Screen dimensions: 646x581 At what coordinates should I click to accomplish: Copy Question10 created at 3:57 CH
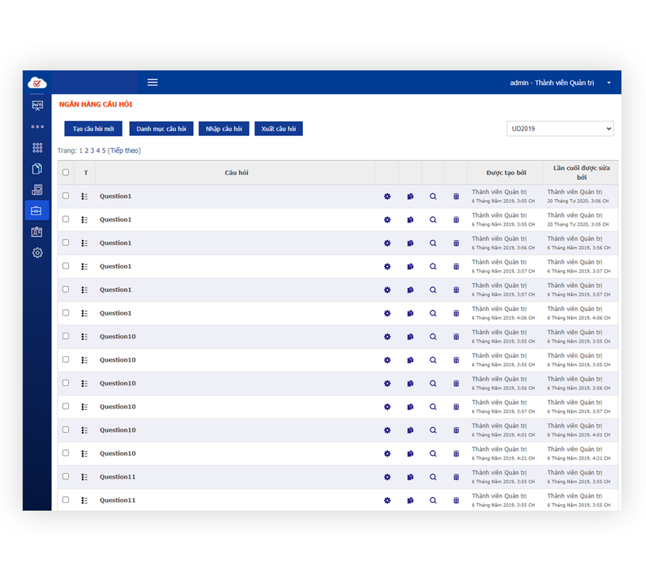coord(410,407)
